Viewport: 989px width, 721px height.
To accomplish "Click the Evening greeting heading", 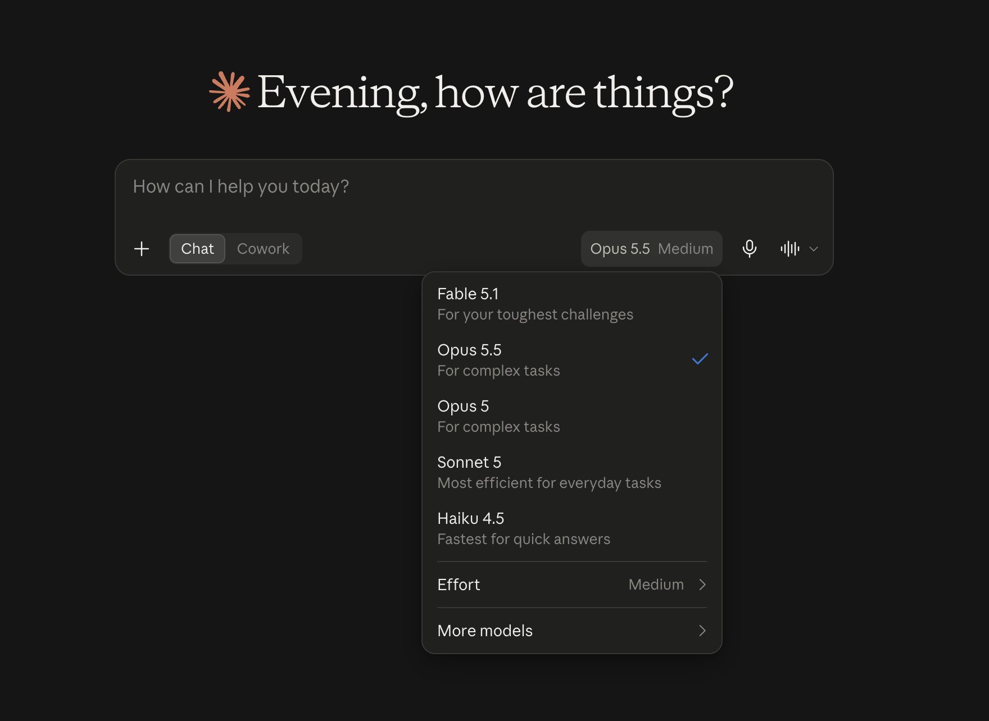I will (495, 93).
